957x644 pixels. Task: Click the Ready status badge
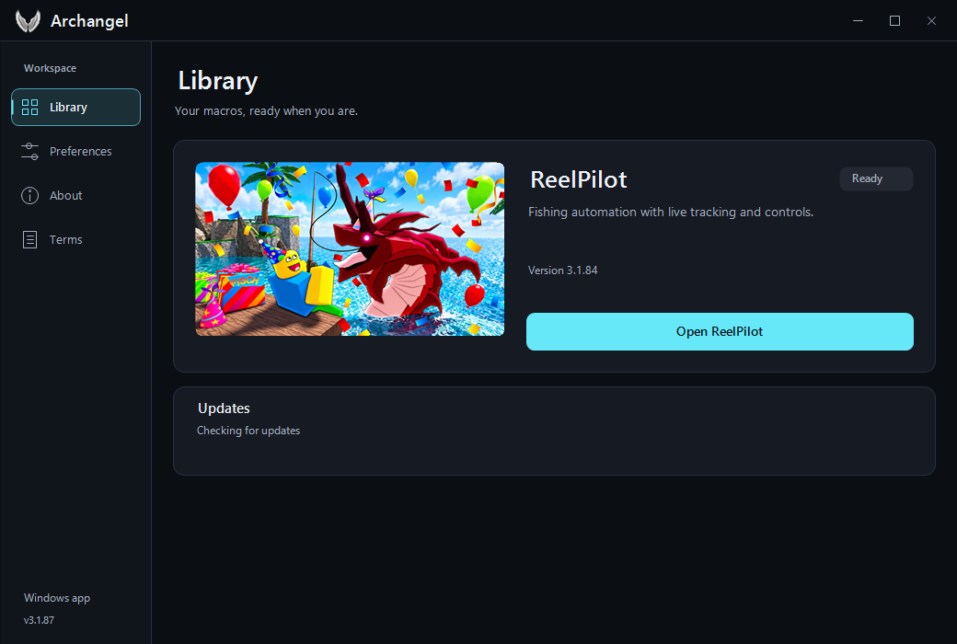point(876,178)
